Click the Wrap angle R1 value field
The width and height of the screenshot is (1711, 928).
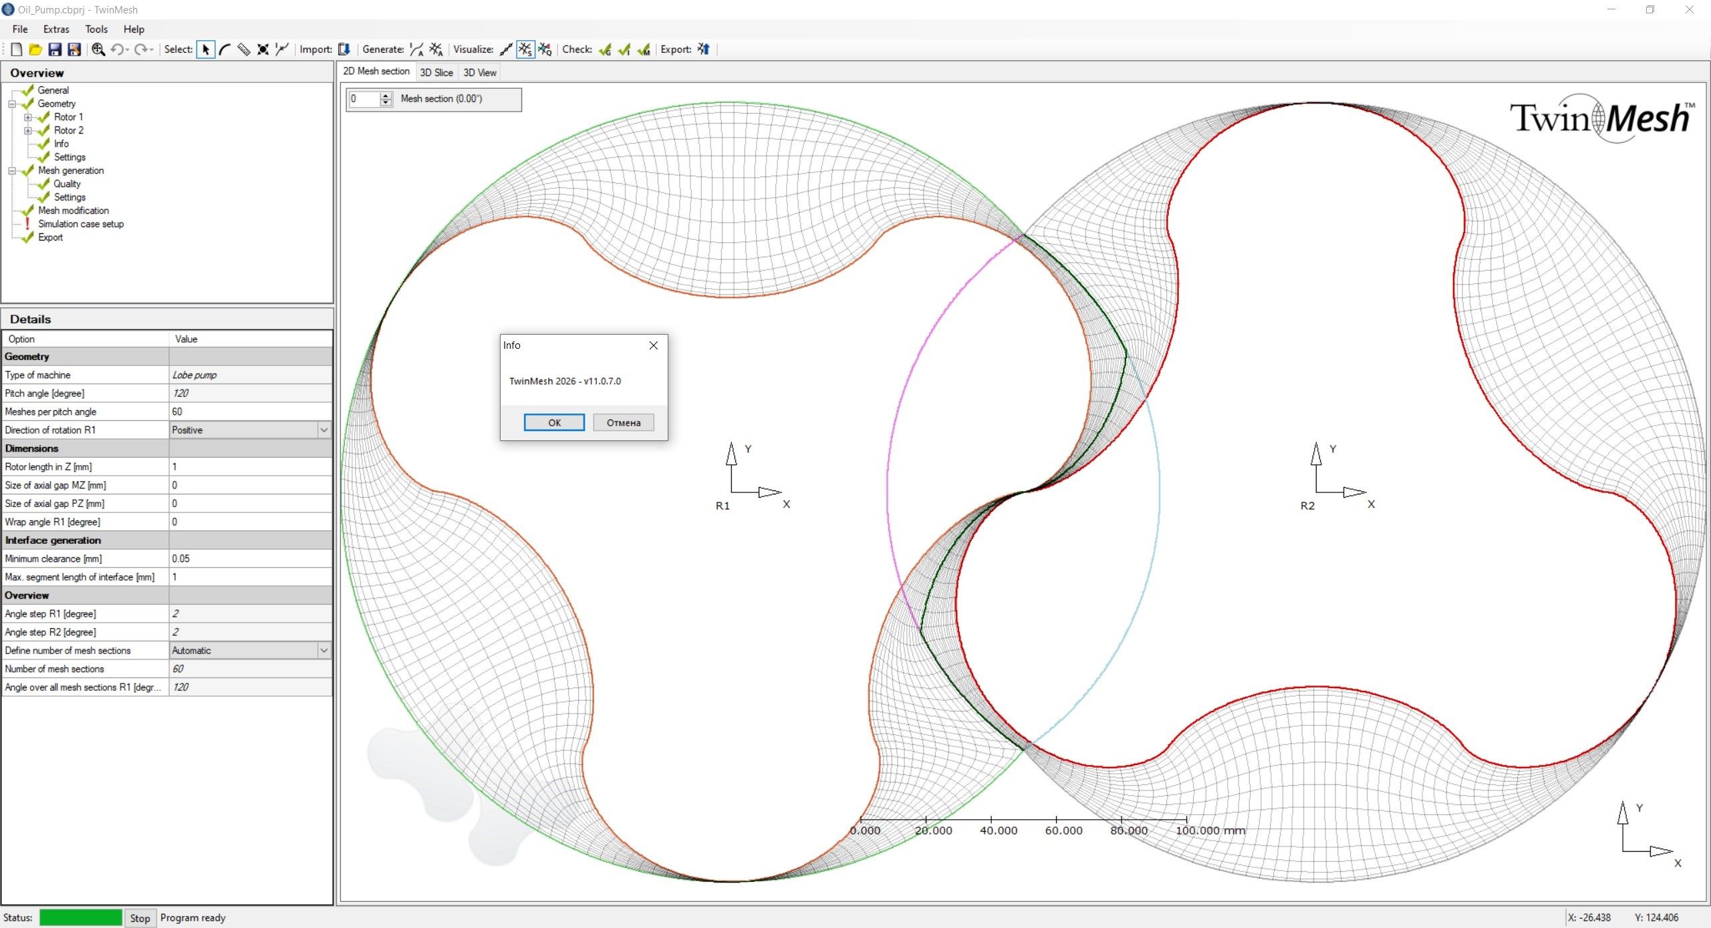click(251, 522)
